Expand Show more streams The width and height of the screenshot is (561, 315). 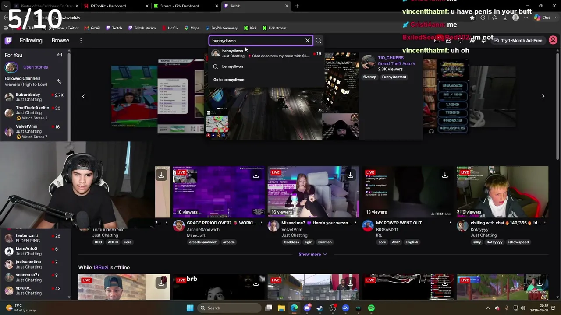tap(312, 254)
